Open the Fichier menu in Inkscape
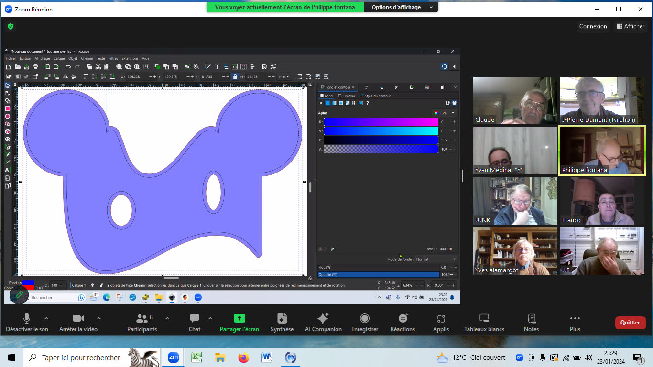 click(x=11, y=58)
